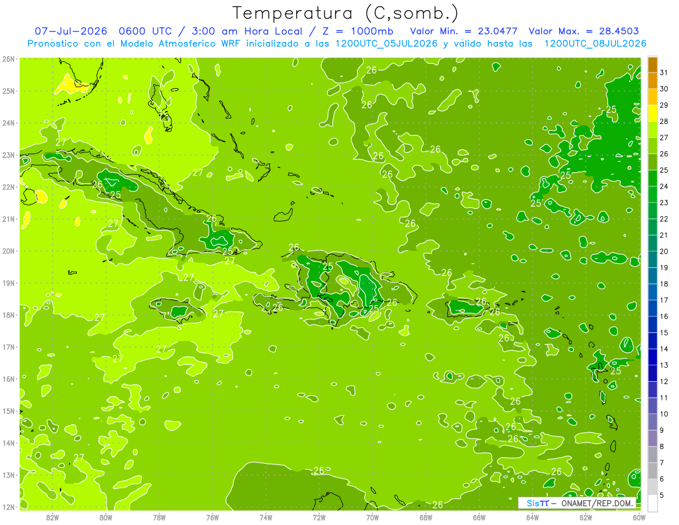Click '1200UTC_08JUL2026' valid-until time text
The image size is (679, 525).
[x=595, y=44]
